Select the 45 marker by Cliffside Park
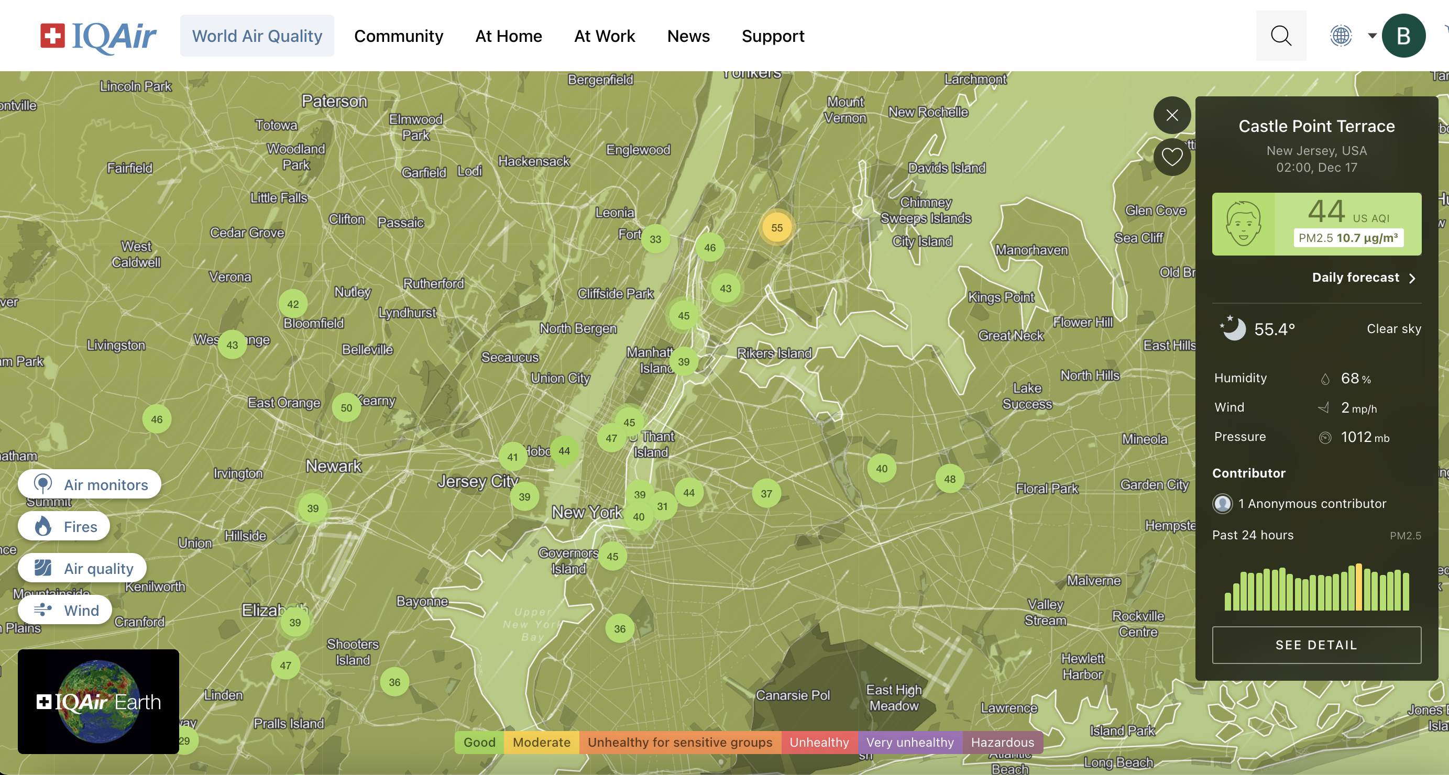 pos(684,315)
